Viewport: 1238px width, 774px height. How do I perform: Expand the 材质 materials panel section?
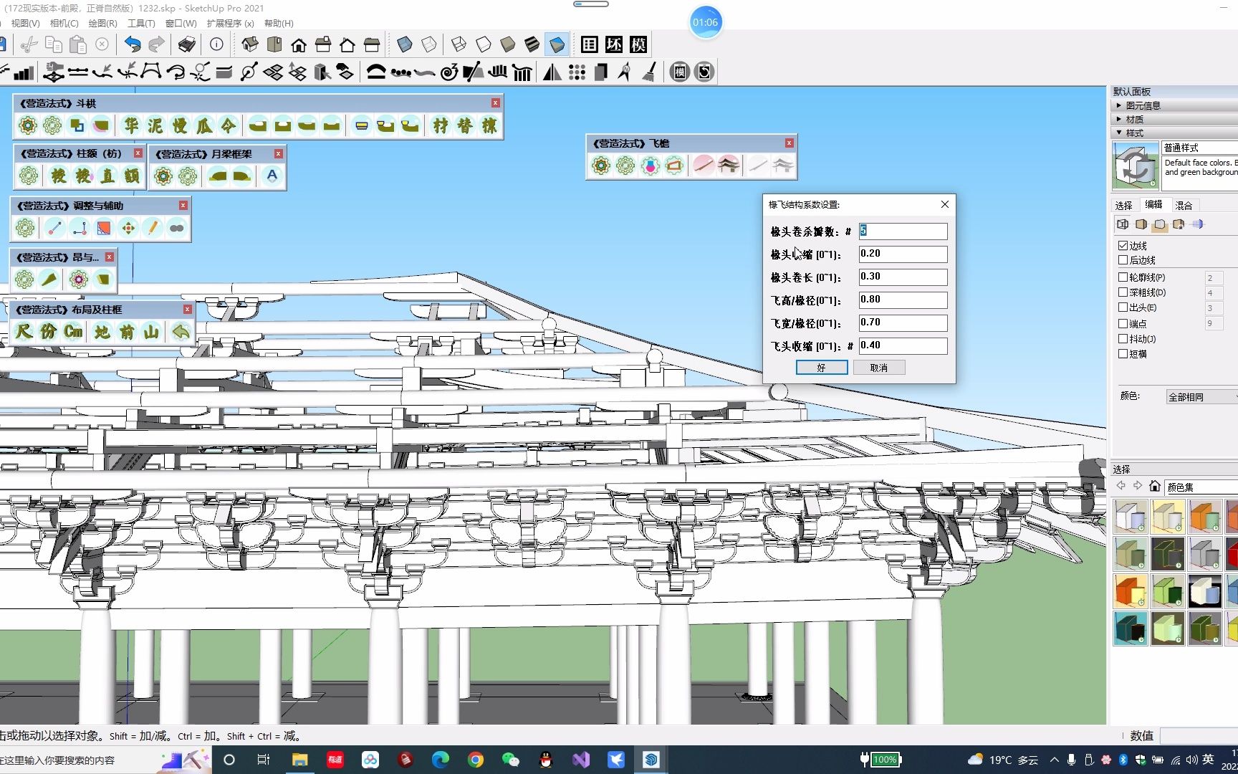pyautogui.click(x=1134, y=119)
